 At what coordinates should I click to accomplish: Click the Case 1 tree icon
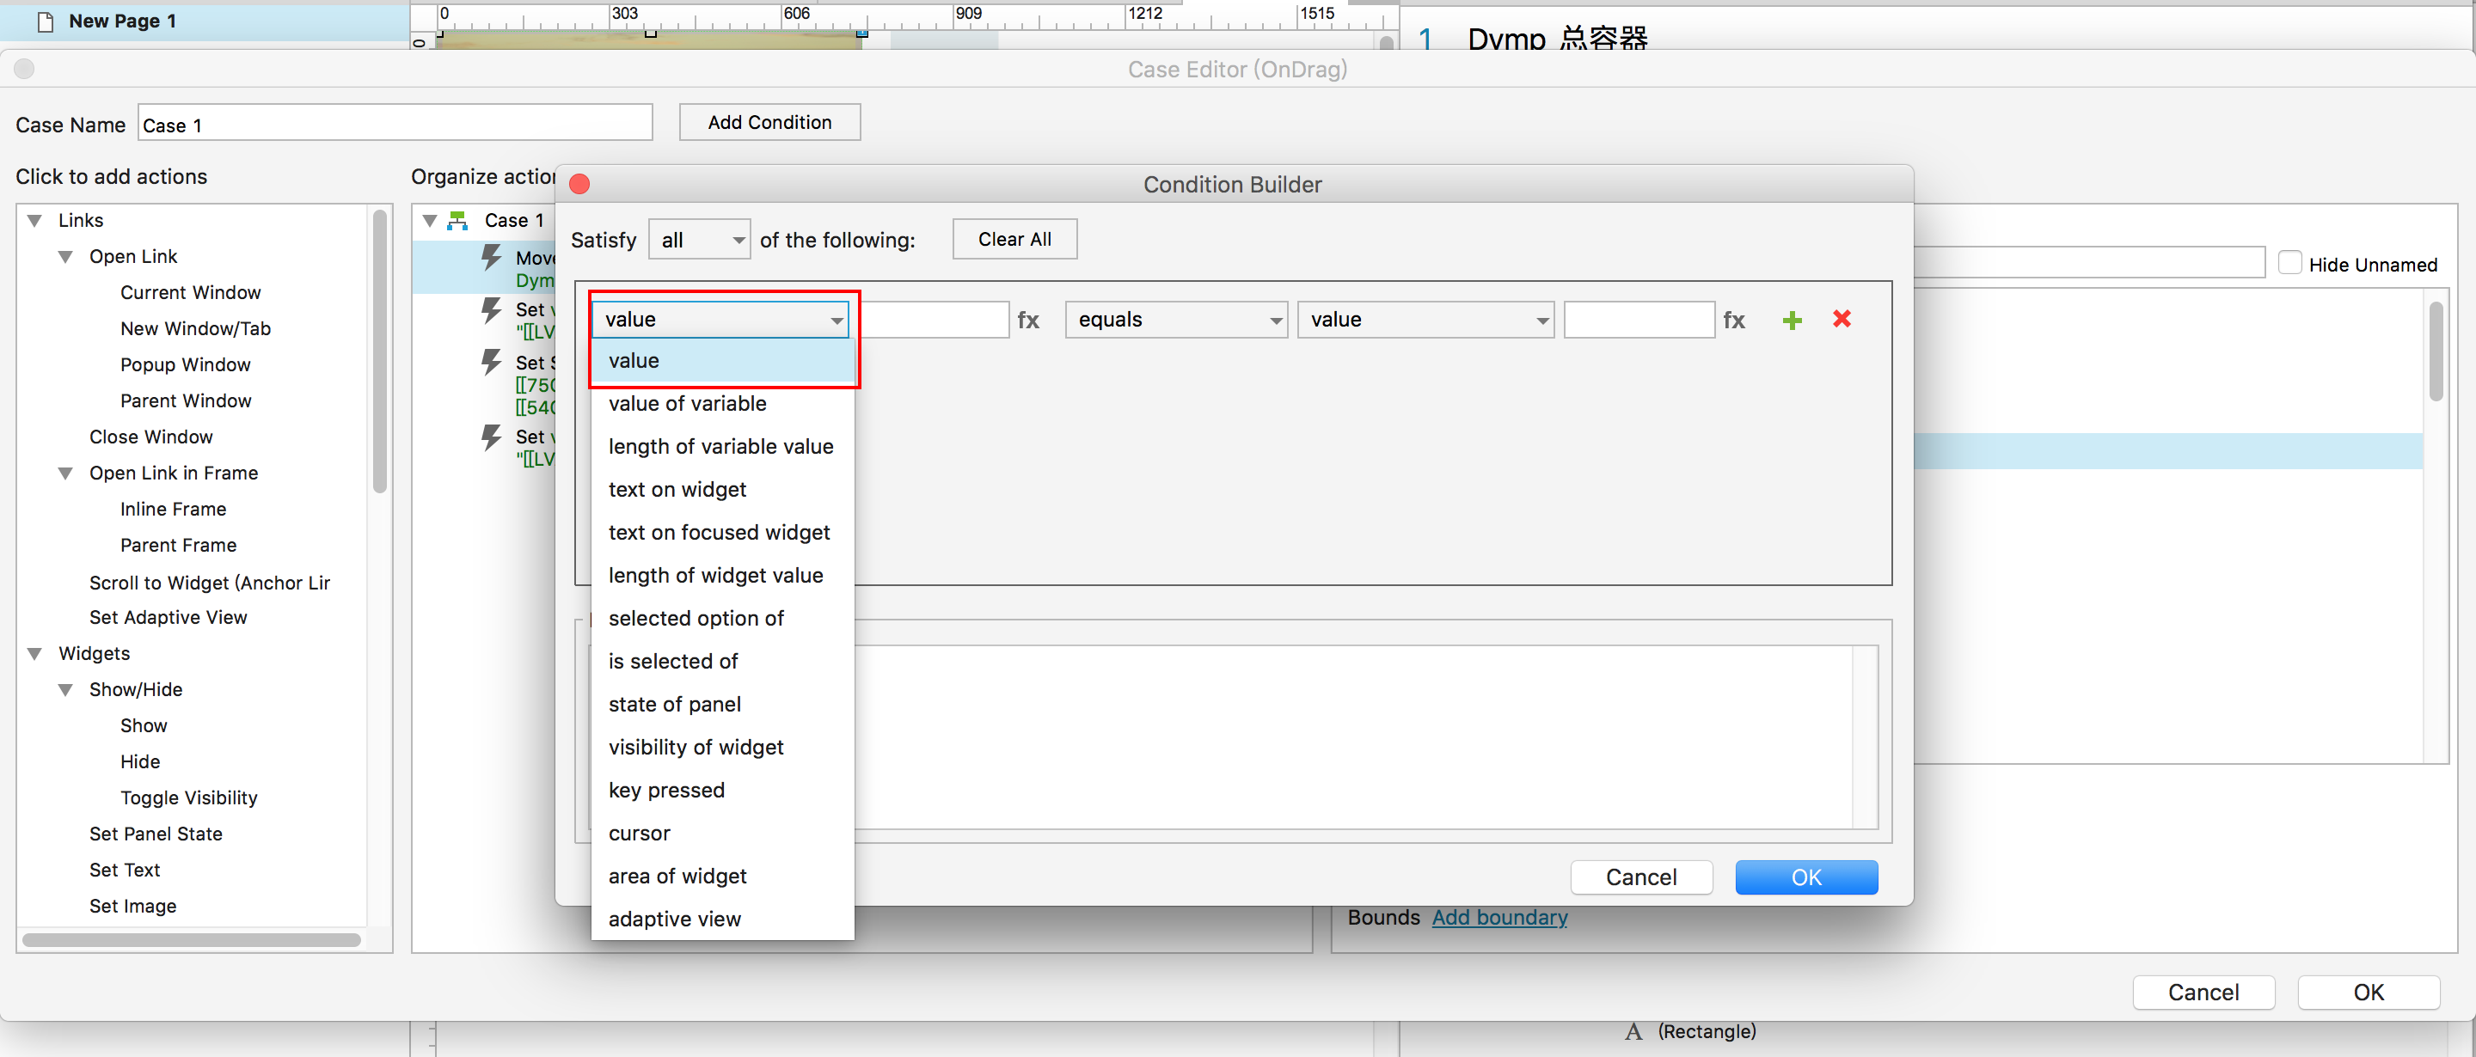click(458, 220)
